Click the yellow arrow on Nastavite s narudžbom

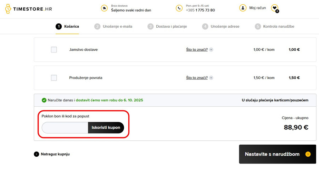pos(308,154)
